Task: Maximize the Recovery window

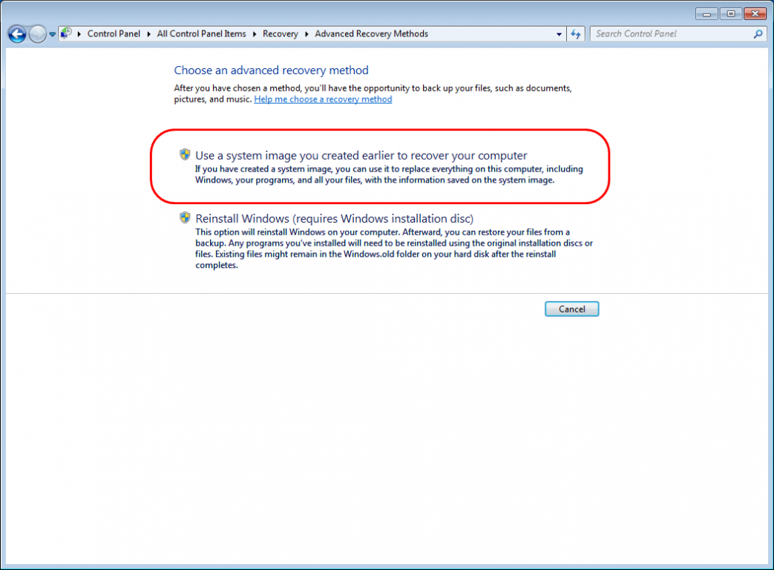Action: 730,14
